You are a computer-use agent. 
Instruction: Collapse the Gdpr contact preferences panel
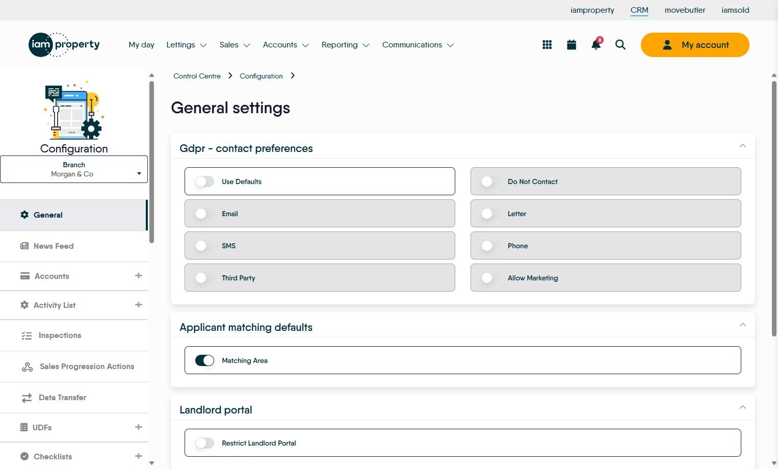[x=742, y=146]
